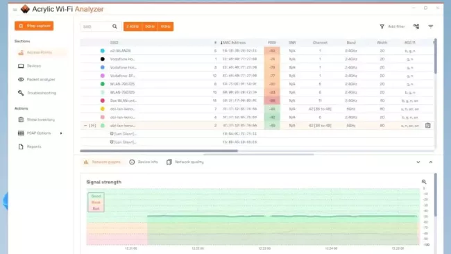
Task: Click the Good legend entry in graph
Action: 96,196
